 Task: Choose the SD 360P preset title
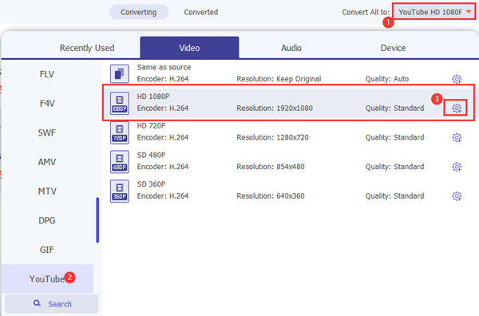[151, 184]
